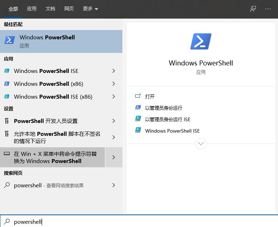
Task: Click the Windows PowerShell best match icon
Action: tap(9, 40)
